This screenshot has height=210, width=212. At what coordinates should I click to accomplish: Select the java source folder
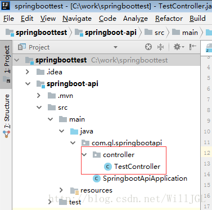[x=106, y=131]
